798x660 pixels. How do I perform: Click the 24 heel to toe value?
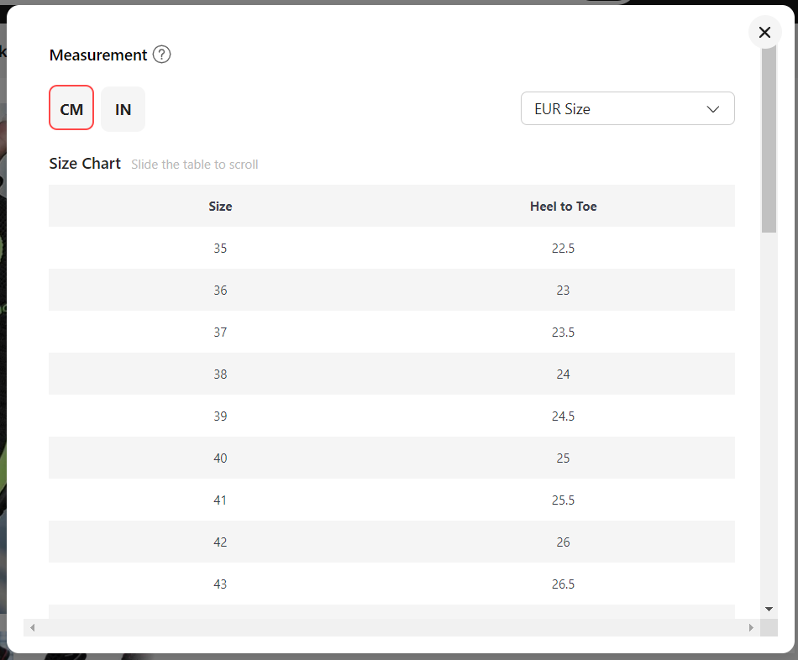tap(563, 374)
